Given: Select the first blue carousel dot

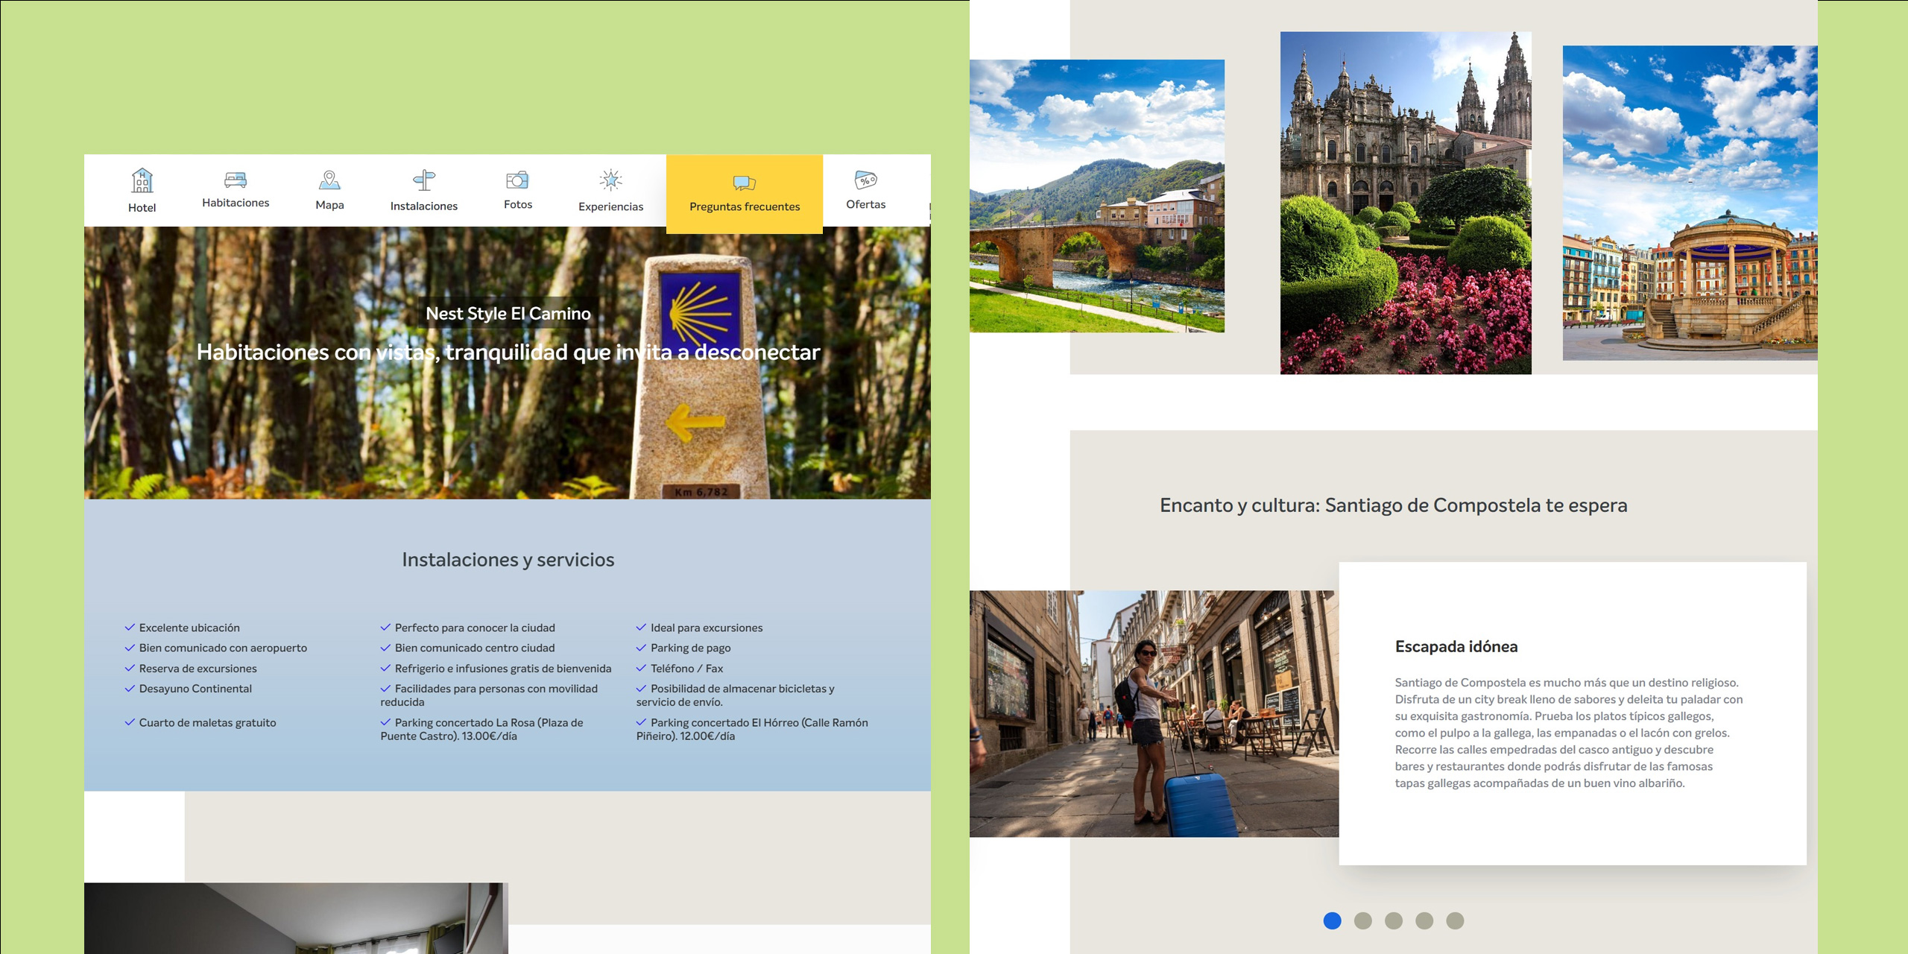Looking at the screenshot, I should coord(1332,920).
